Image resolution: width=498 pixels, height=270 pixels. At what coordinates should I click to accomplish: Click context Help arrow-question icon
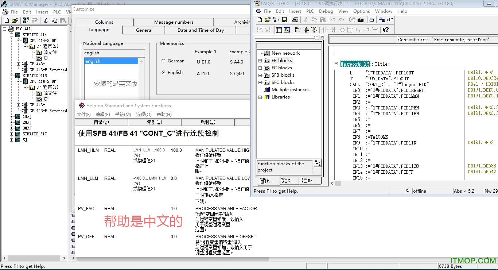click(386, 30)
